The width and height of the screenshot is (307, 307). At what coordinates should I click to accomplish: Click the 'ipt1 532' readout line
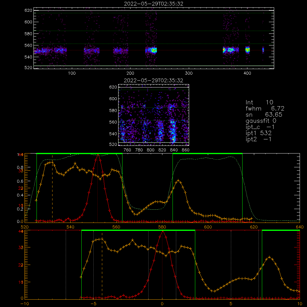tap(258, 133)
